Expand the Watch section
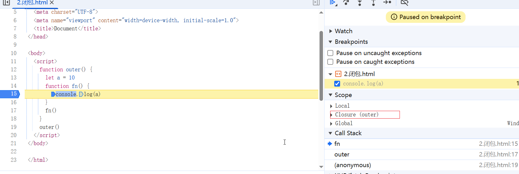The image size is (519, 174). click(330, 31)
